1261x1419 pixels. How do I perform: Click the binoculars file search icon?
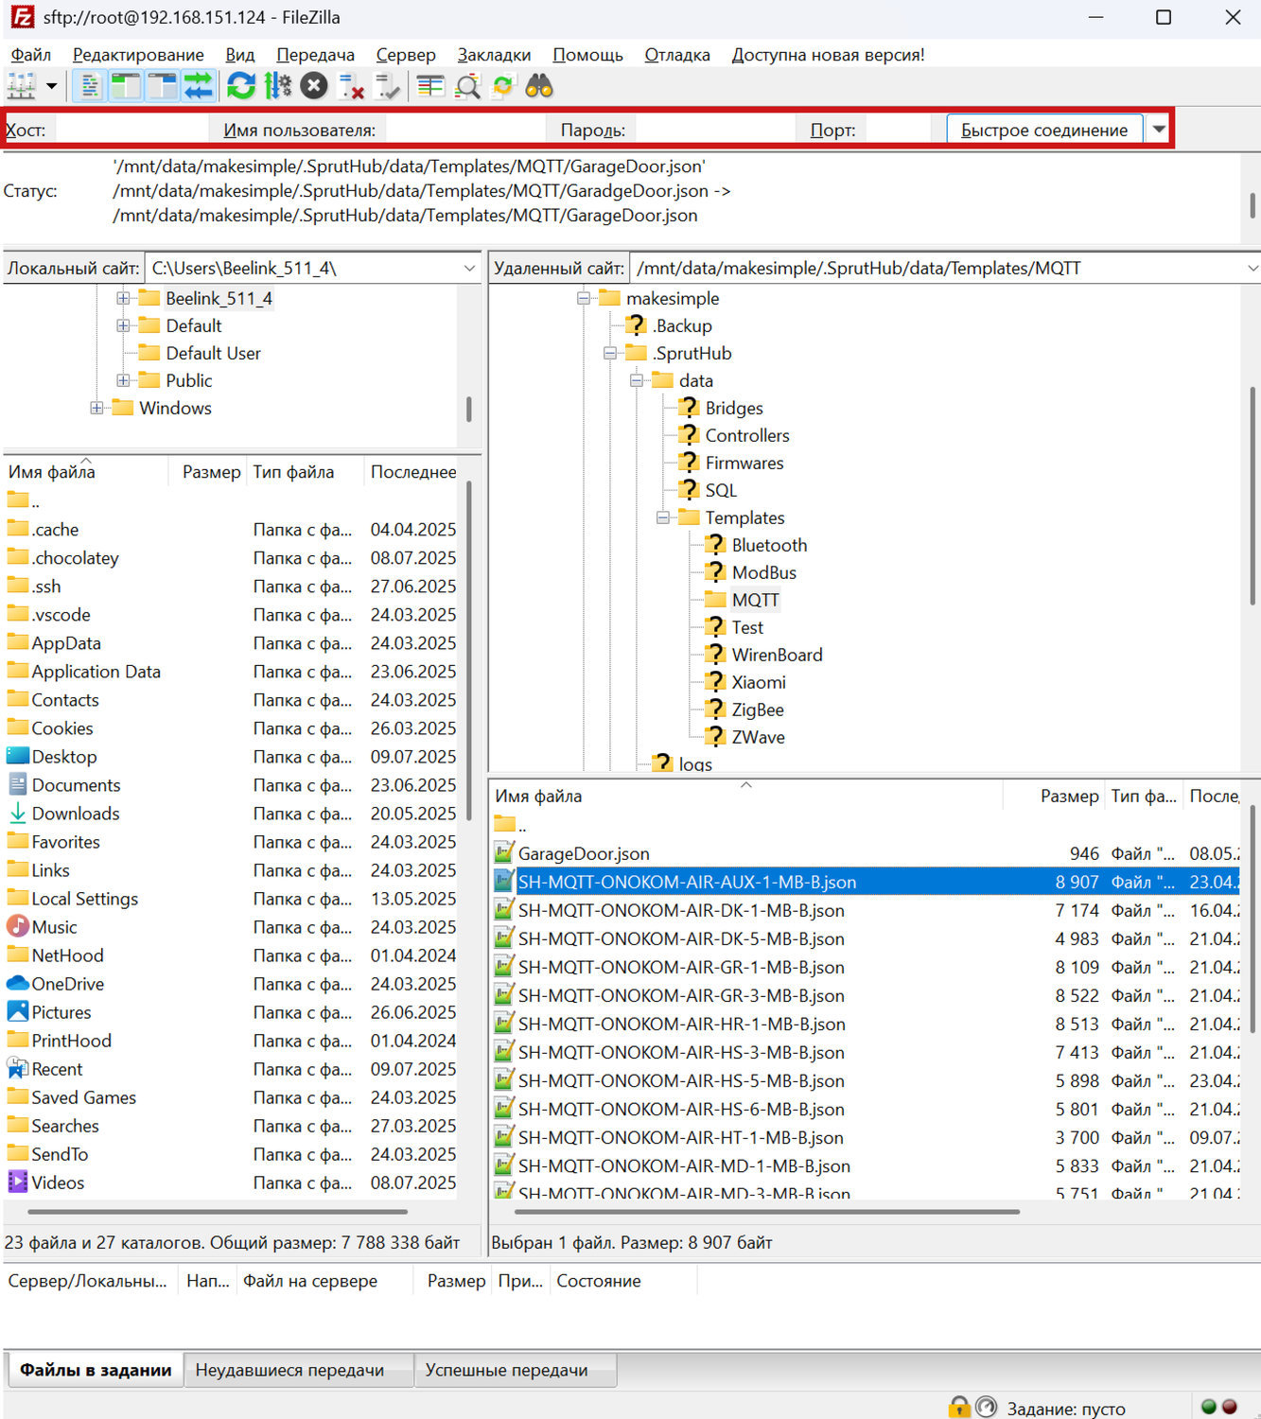tap(539, 86)
